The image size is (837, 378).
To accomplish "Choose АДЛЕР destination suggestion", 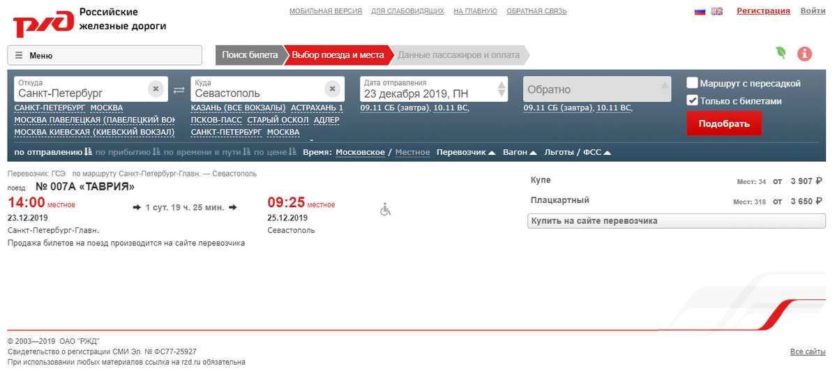I will pyautogui.click(x=326, y=120).
